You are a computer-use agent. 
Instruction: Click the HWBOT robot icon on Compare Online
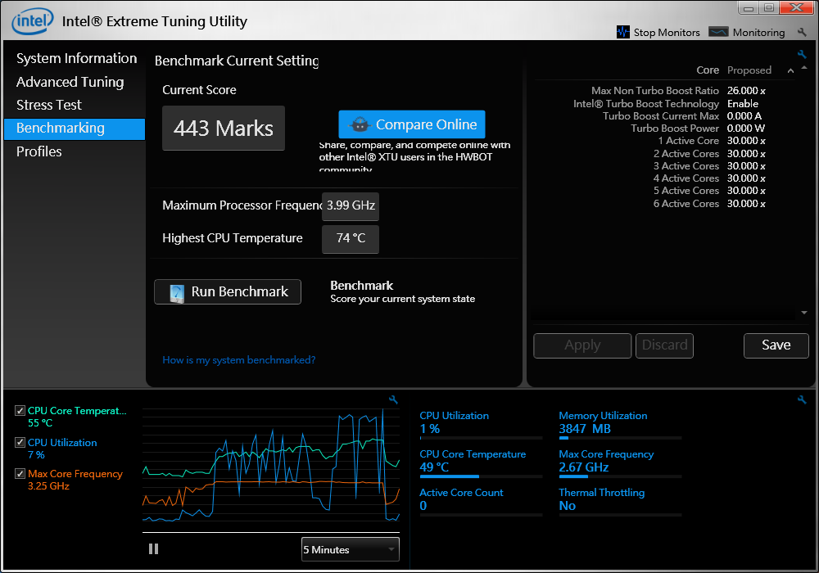tap(360, 124)
